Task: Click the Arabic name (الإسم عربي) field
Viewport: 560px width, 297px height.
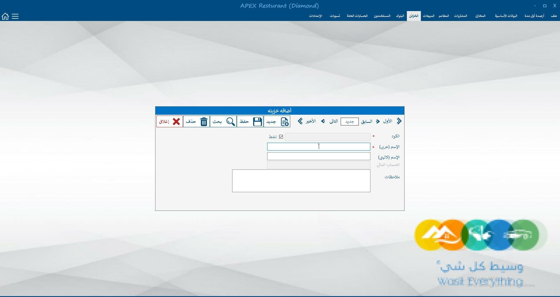Action: click(x=318, y=147)
